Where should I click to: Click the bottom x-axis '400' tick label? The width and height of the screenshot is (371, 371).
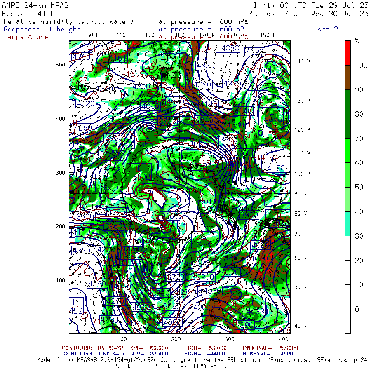[284, 339]
